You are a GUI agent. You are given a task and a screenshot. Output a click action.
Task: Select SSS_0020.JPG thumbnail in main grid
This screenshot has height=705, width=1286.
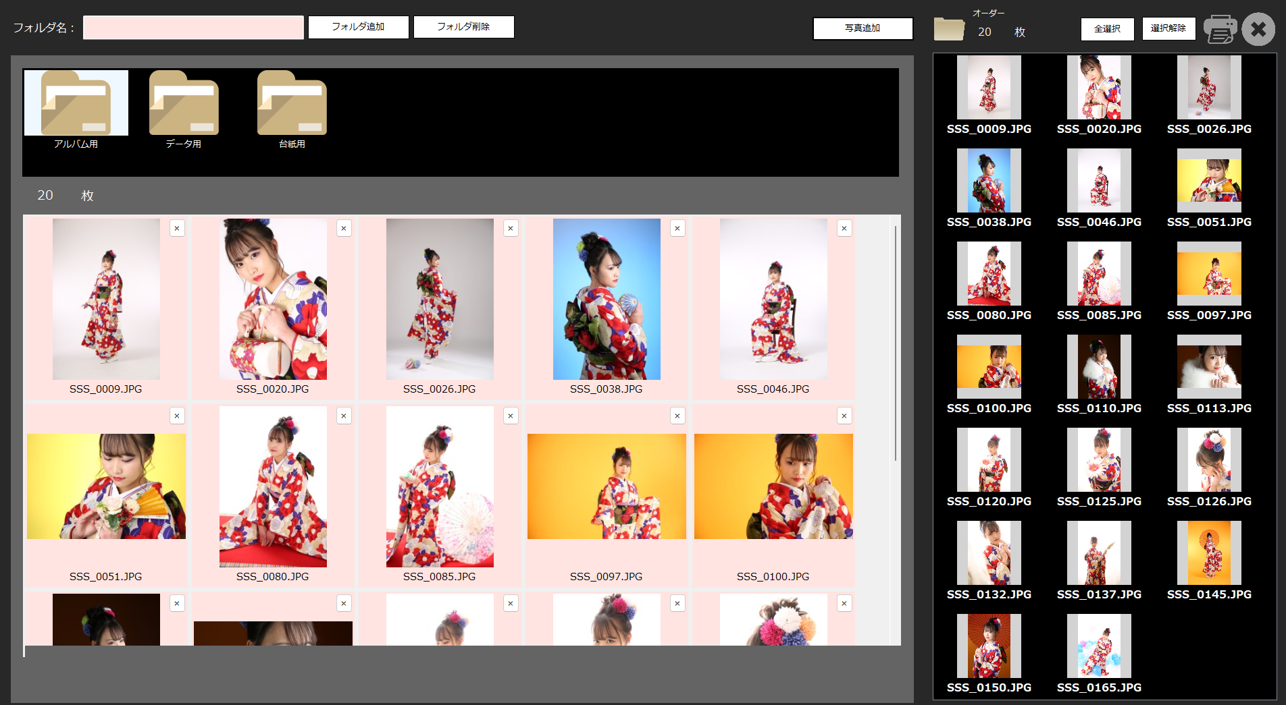point(273,299)
